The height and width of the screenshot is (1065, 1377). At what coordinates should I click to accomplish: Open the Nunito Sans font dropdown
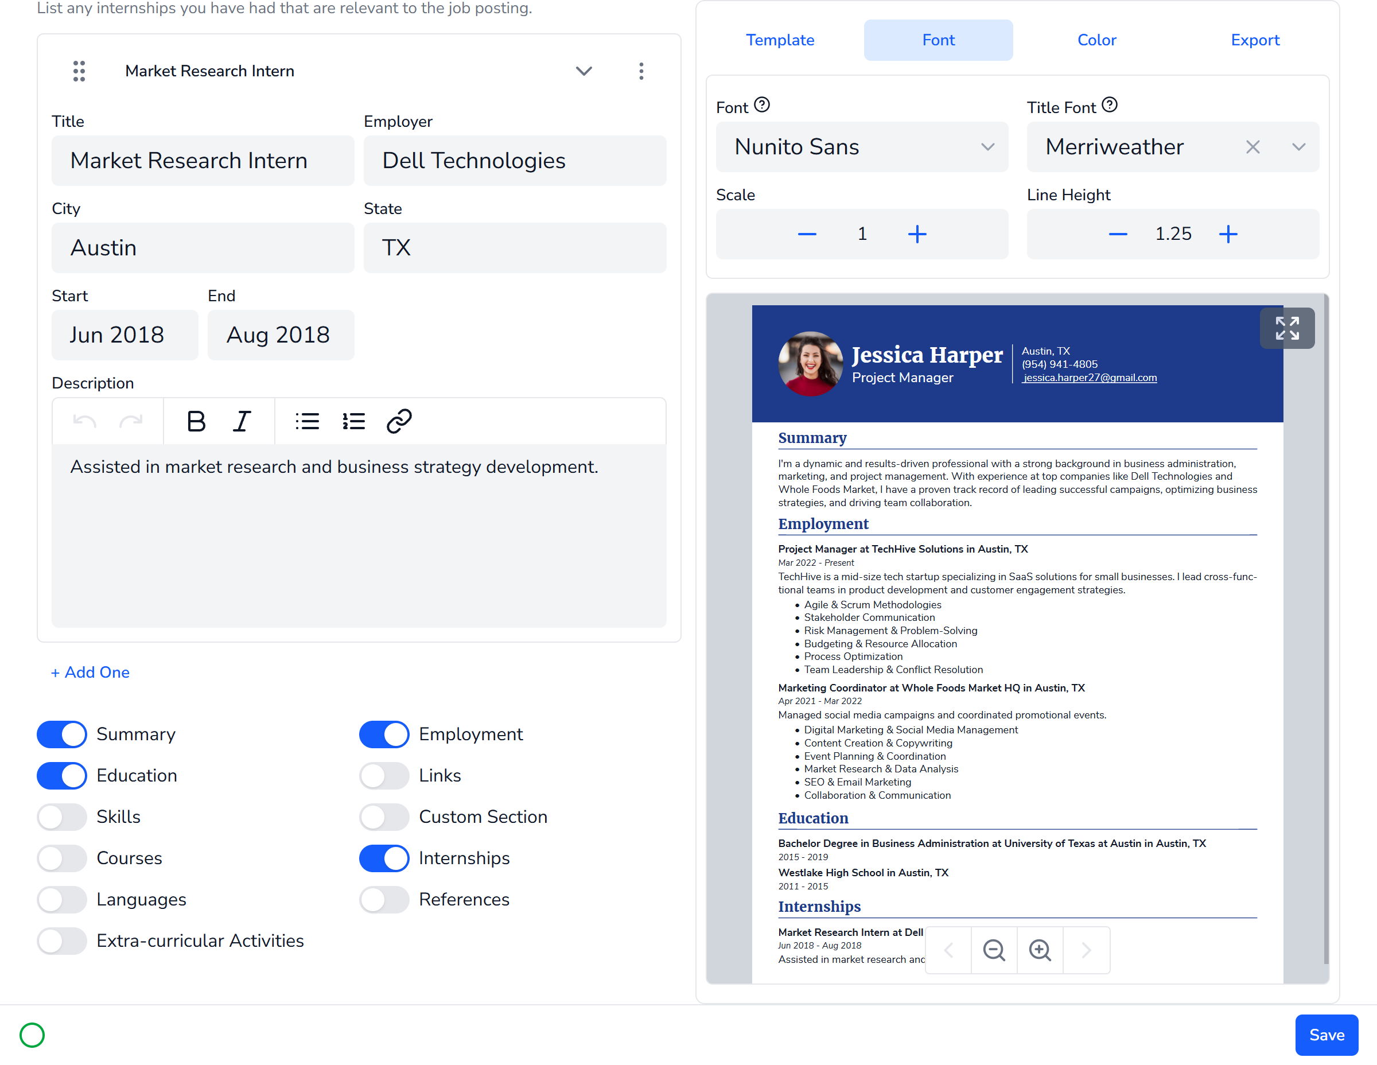pos(861,147)
